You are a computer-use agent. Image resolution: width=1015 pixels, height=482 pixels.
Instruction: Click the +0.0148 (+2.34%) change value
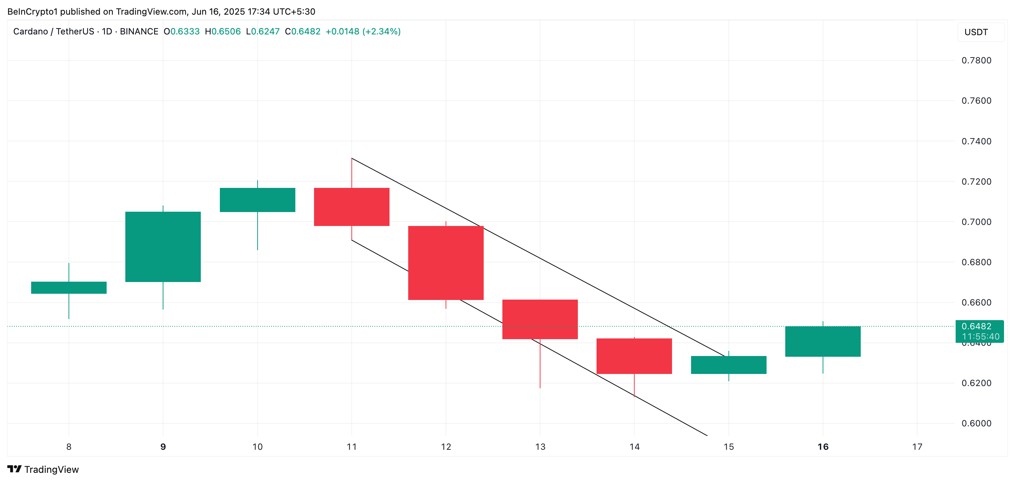[363, 31]
